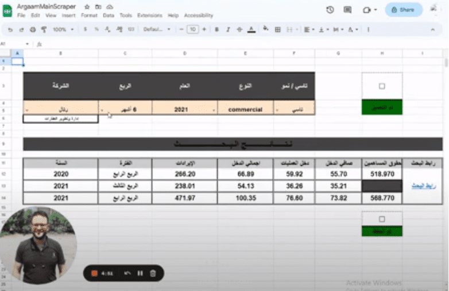The image size is (449, 291).
Task: Click the font size field showing 10
Action: click(193, 29)
